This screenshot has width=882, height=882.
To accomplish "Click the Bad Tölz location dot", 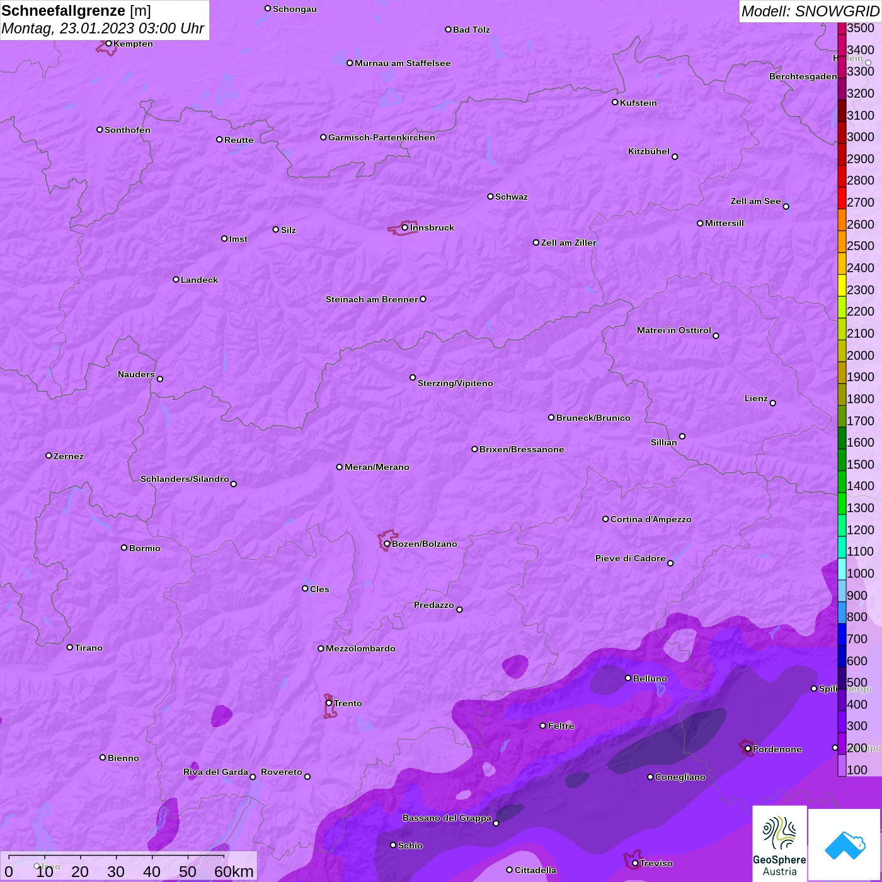I will (x=448, y=30).
